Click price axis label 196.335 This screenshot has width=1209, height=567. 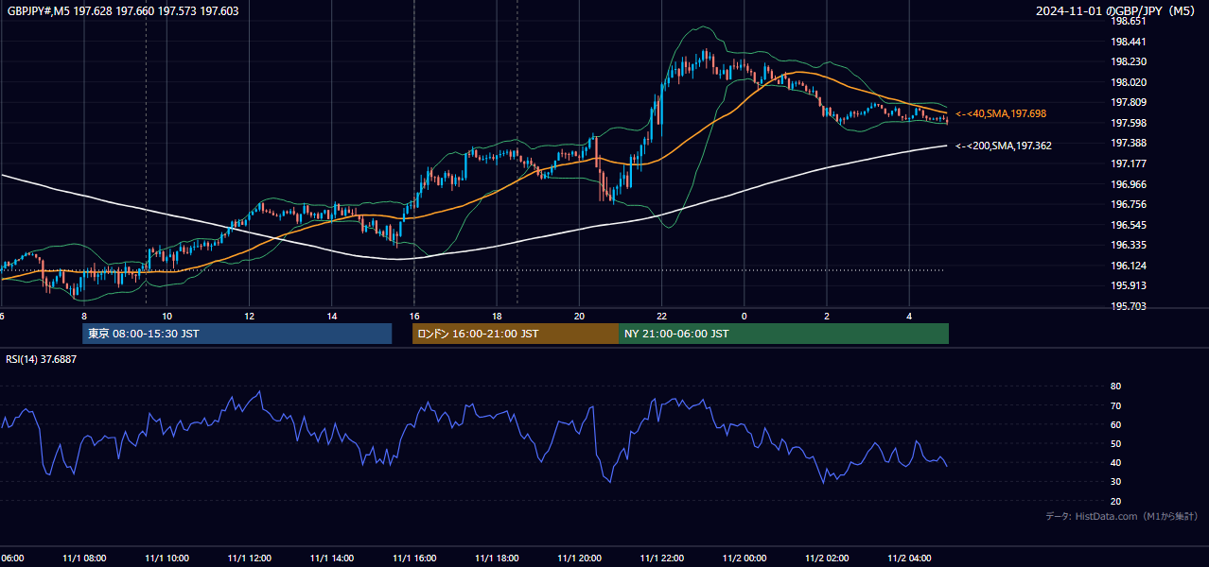tap(1129, 245)
